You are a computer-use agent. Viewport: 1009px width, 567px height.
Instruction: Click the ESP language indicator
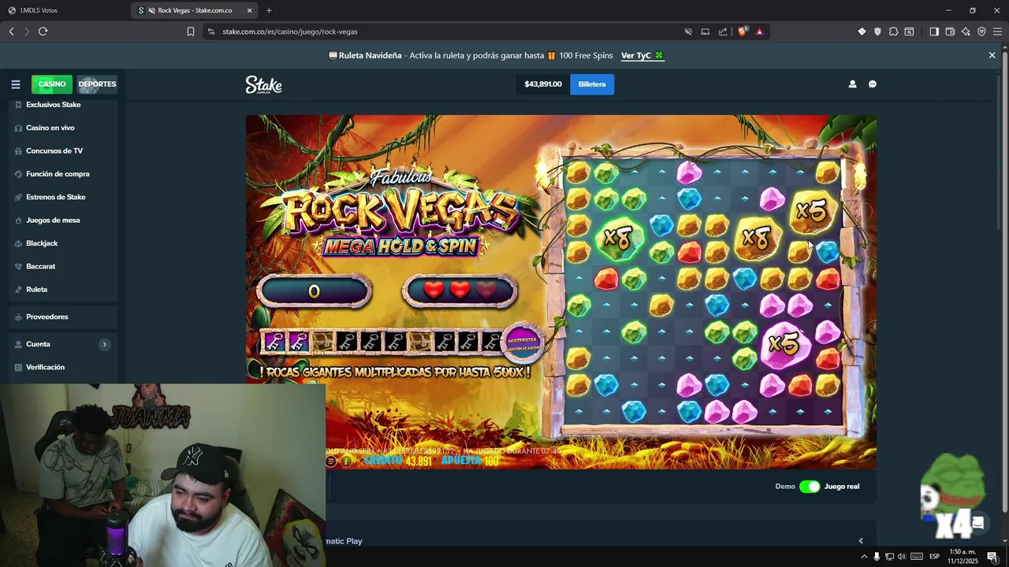[934, 557]
